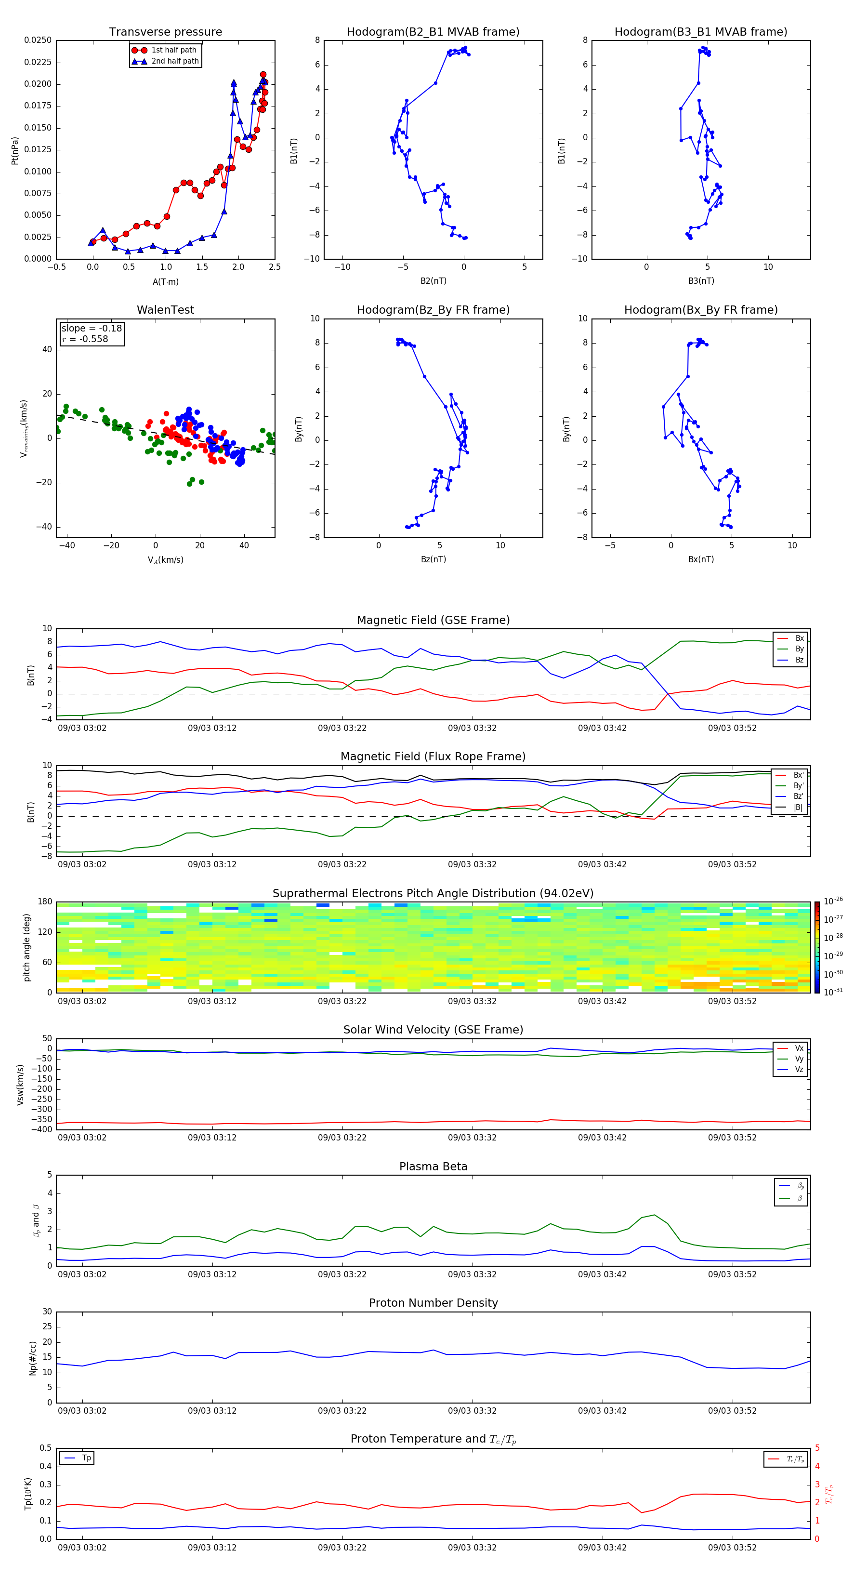The width and height of the screenshot is (867, 1590).
Task: Click the 'Plasma Beta' plot title
Action: [433, 1167]
